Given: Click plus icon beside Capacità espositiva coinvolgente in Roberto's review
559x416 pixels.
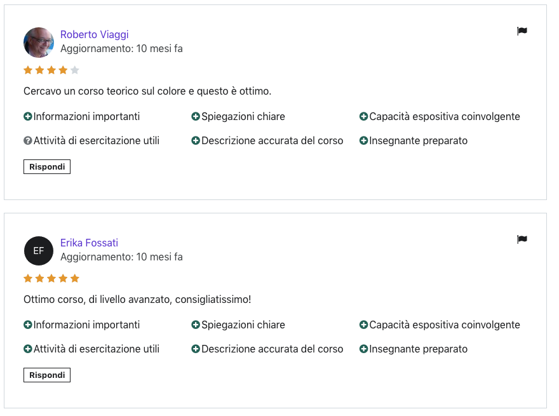Looking at the screenshot, I should point(363,117).
